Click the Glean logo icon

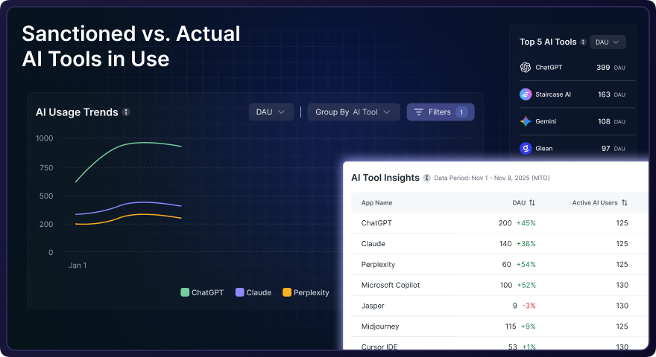[526, 148]
